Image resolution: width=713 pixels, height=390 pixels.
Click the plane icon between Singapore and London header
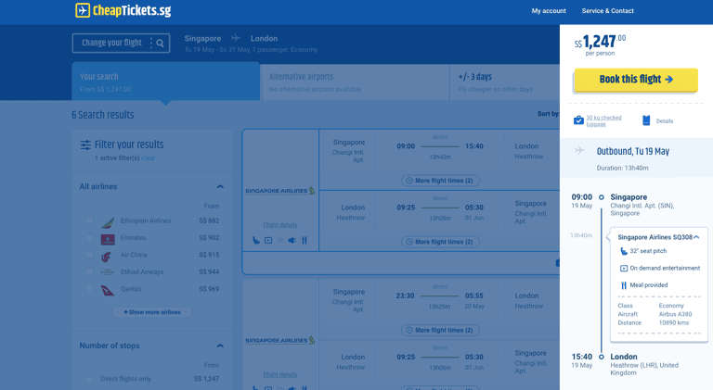(x=236, y=38)
